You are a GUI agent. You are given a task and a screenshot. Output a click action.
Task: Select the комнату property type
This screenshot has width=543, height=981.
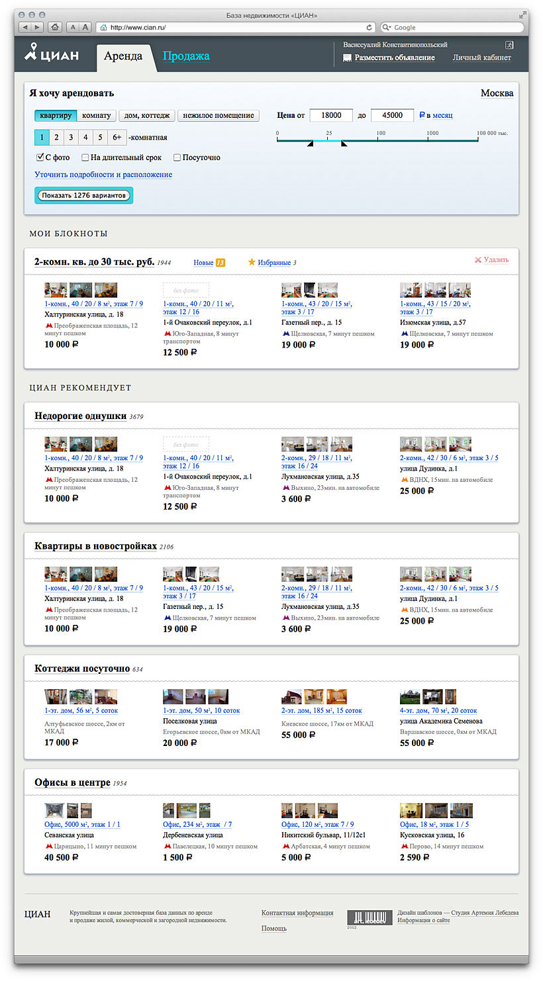[97, 115]
